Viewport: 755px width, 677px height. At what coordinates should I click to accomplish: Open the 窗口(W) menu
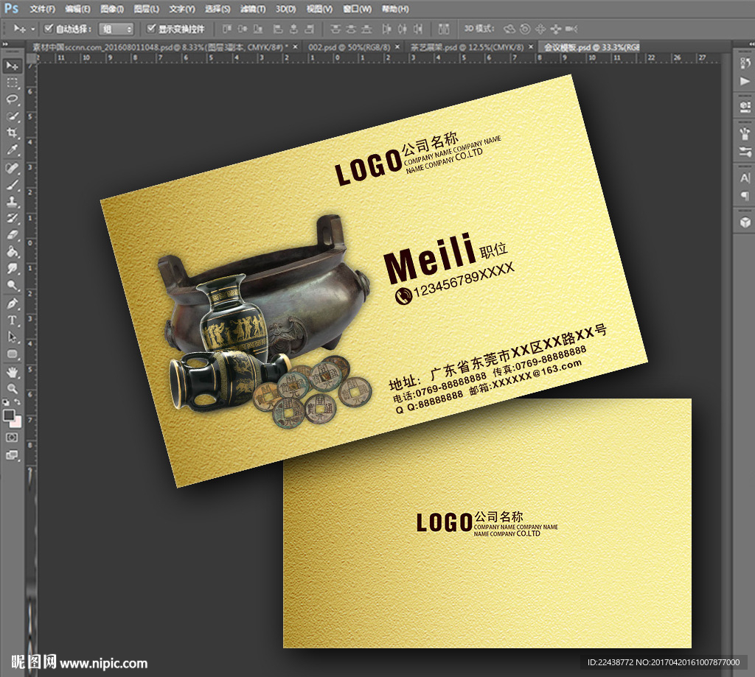coord(358,9)
